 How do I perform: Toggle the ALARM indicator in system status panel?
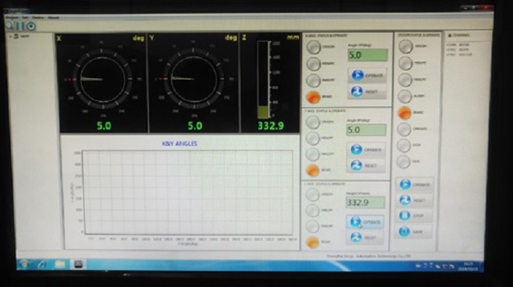click(x=405, y=96)
